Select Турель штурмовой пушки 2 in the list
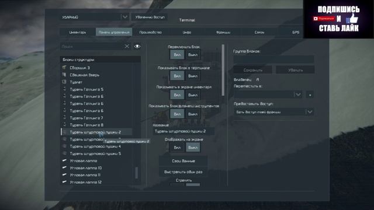 tap(96, 132)
